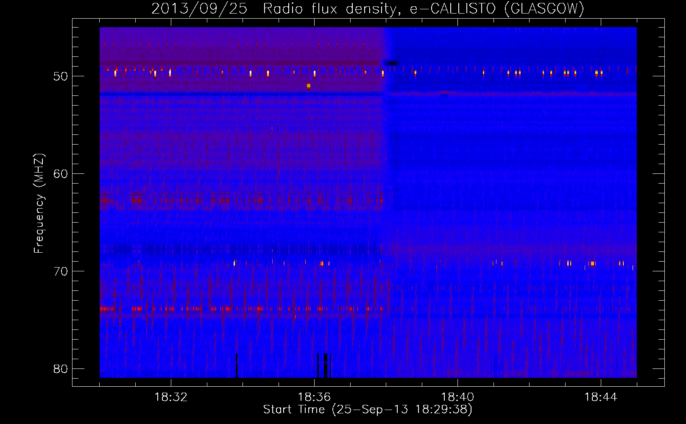
Task: Click the 70 frequency tick label
Action: [61, 271]
